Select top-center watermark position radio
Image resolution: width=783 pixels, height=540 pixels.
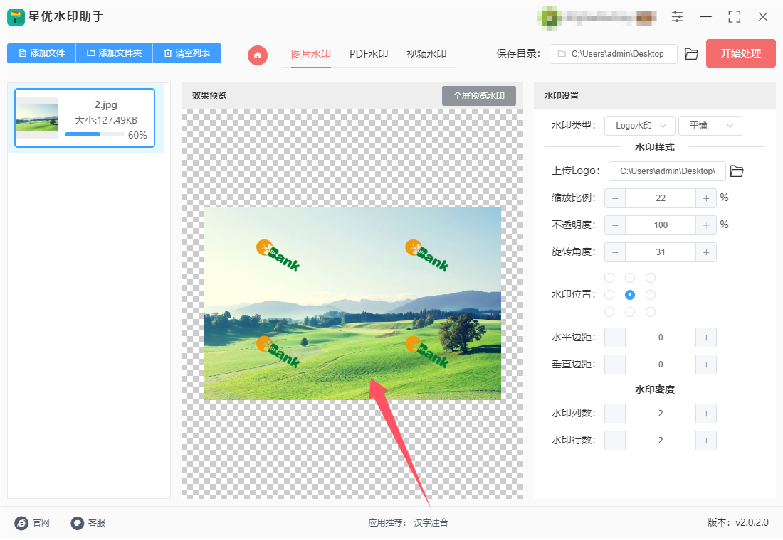630,278
